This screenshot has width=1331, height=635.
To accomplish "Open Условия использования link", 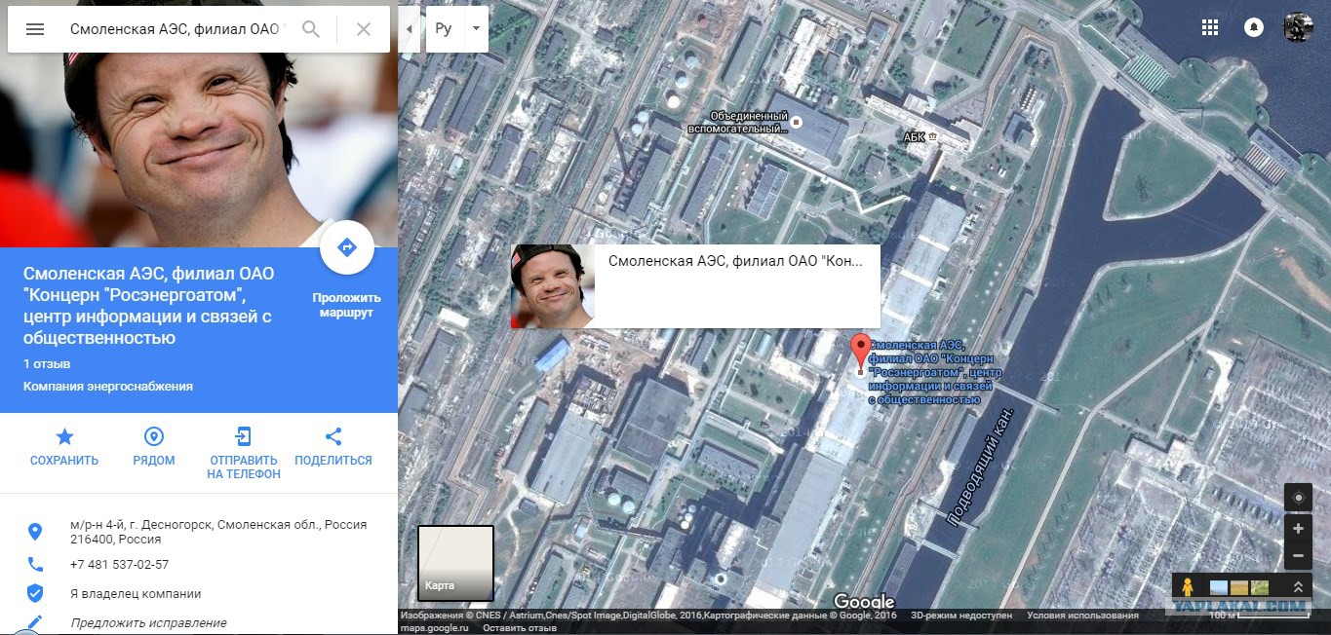I will 1082,616.
